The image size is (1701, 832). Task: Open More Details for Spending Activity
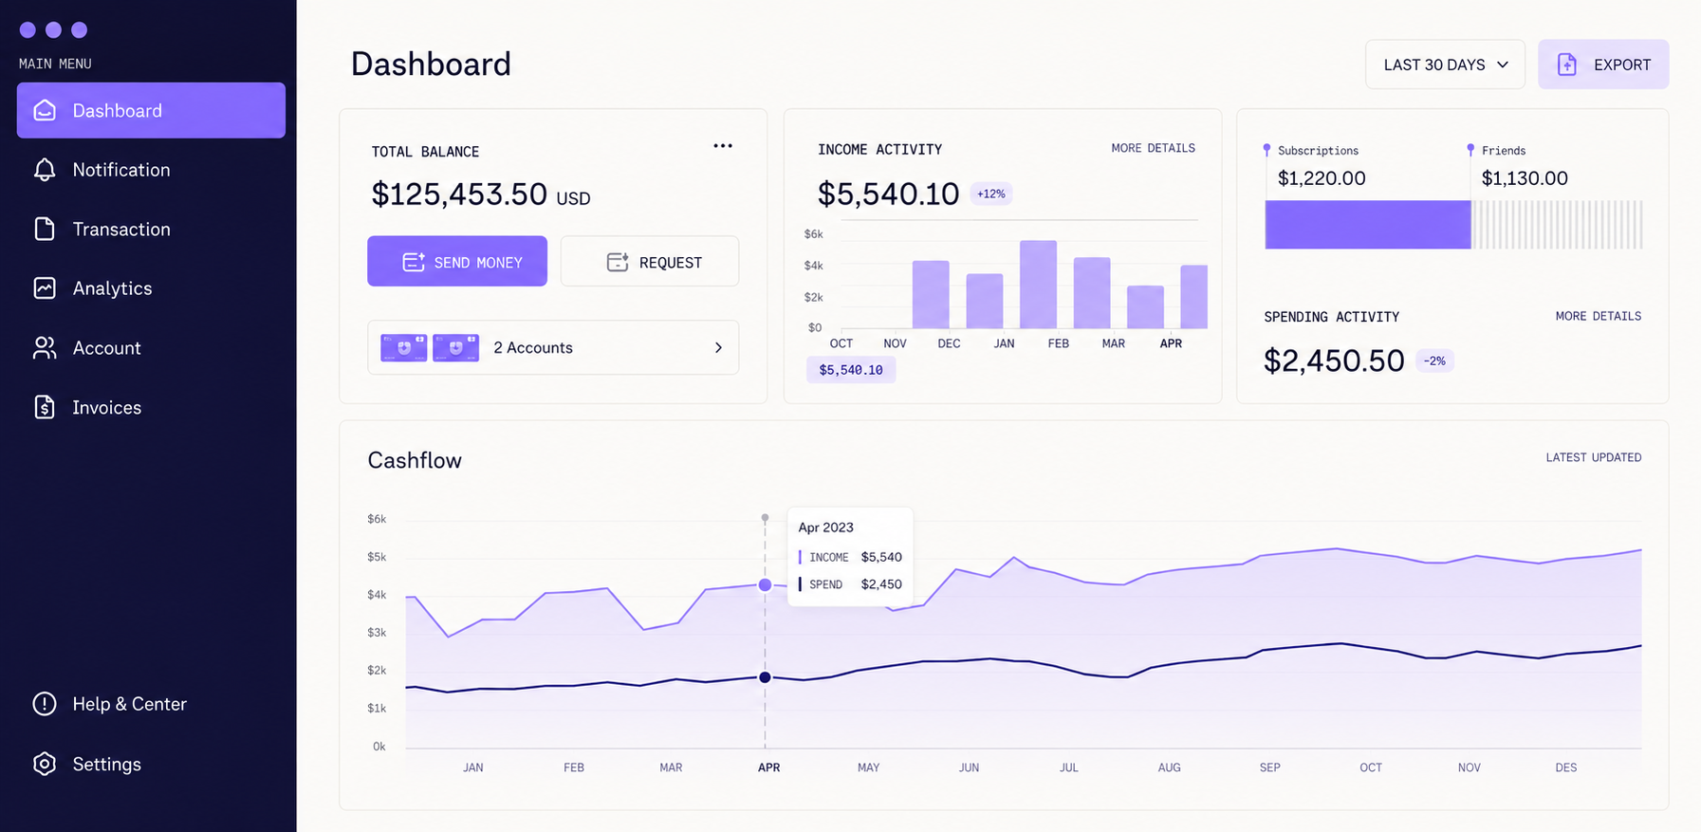1598,316
